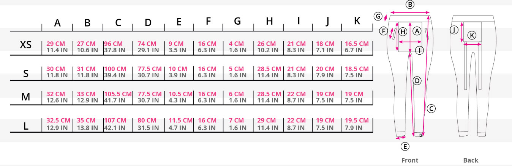This screenshot has width=512, height=166.
Task: Click the Back label under the diagram
Action: pyautogui.click(x=471, y=160)
